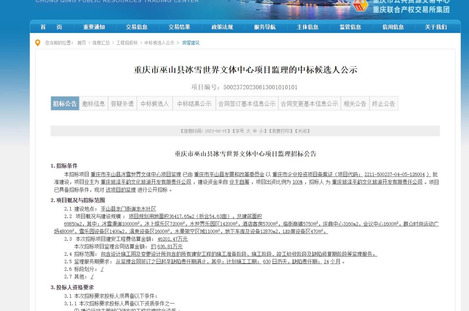The width and height of the screenshot is (469, 311).
Task: Click 关于我们 in navigation bar
Action: point(436,27)
